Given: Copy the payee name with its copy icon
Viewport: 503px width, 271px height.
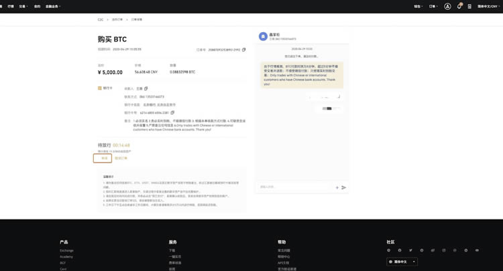Looking at the screenshot, I should click(x=146, y=88).
